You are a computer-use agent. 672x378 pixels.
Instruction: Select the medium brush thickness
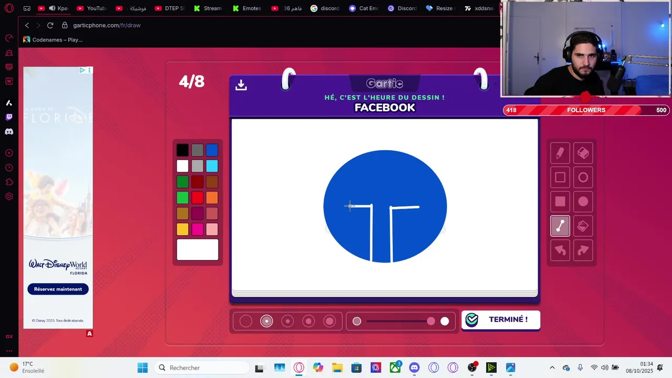288,321
